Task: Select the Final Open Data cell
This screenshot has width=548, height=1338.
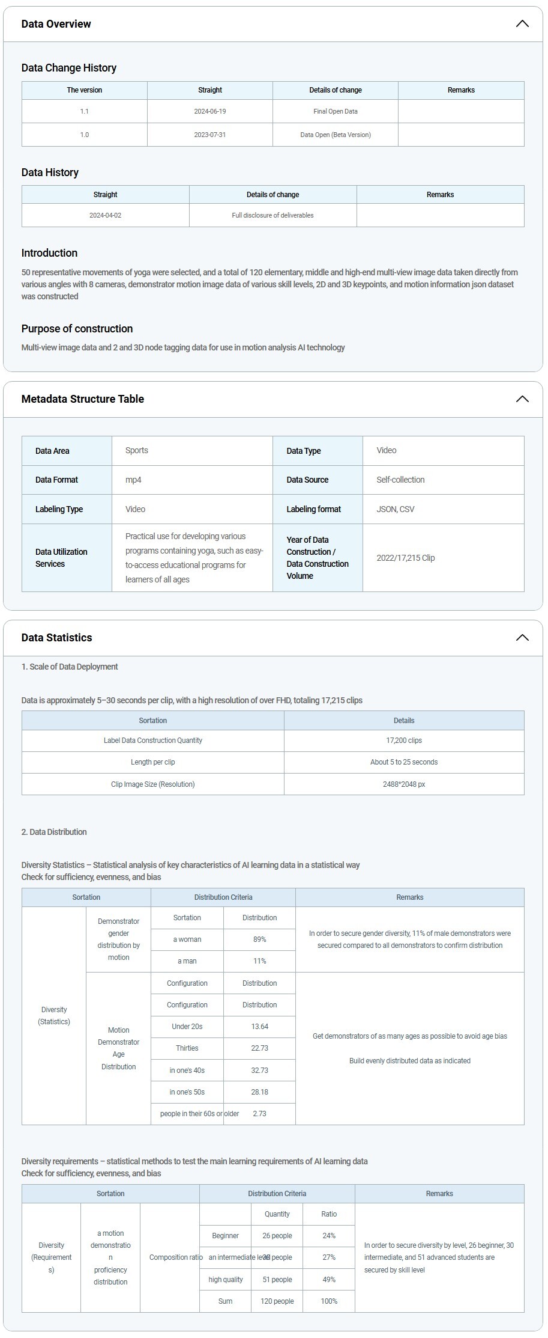Action: click(x=336, y=111)
